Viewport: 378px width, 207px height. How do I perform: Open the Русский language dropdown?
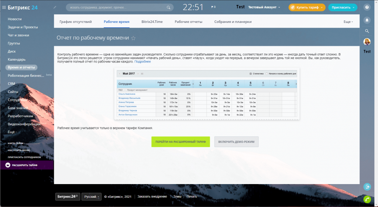point(92,197)
